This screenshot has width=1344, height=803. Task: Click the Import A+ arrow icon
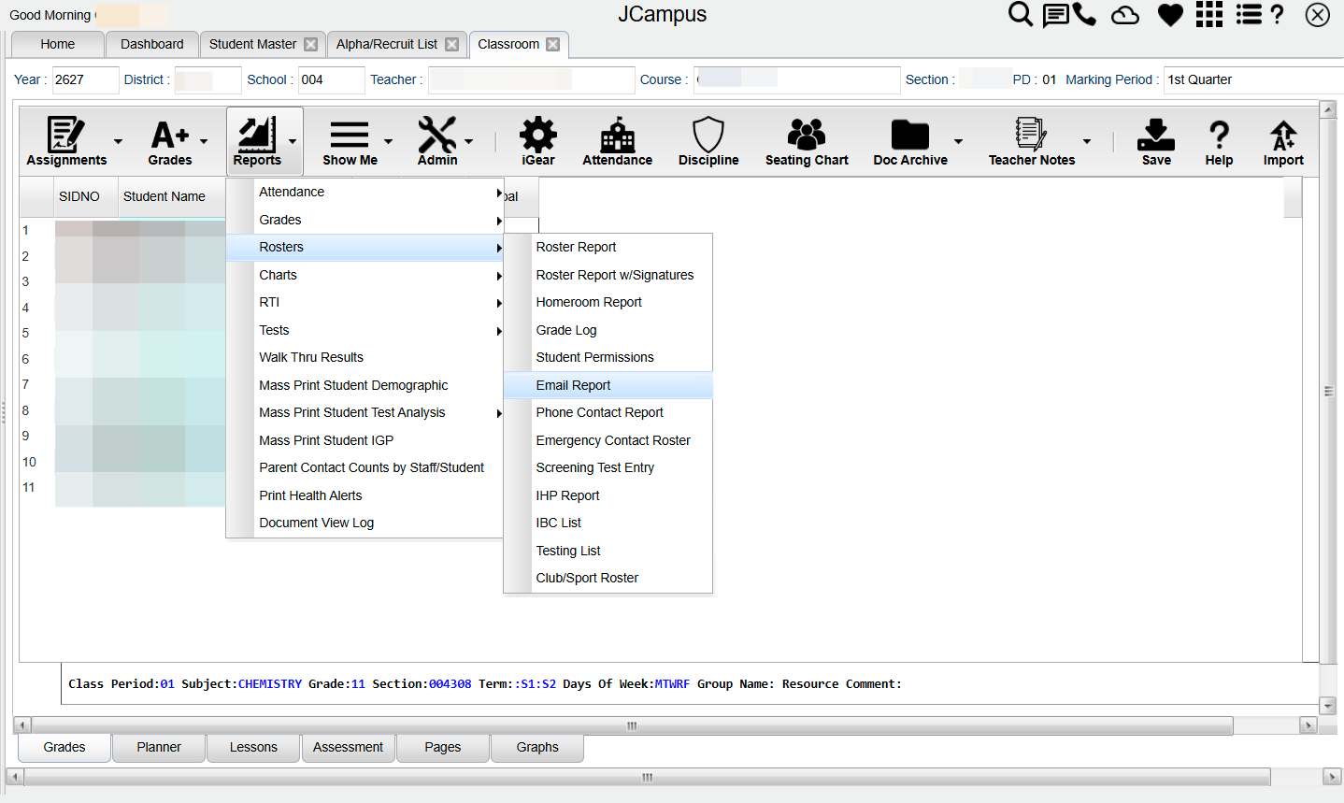[x=1283, y=136]
